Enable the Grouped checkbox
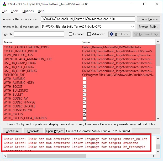 point(70,34)
